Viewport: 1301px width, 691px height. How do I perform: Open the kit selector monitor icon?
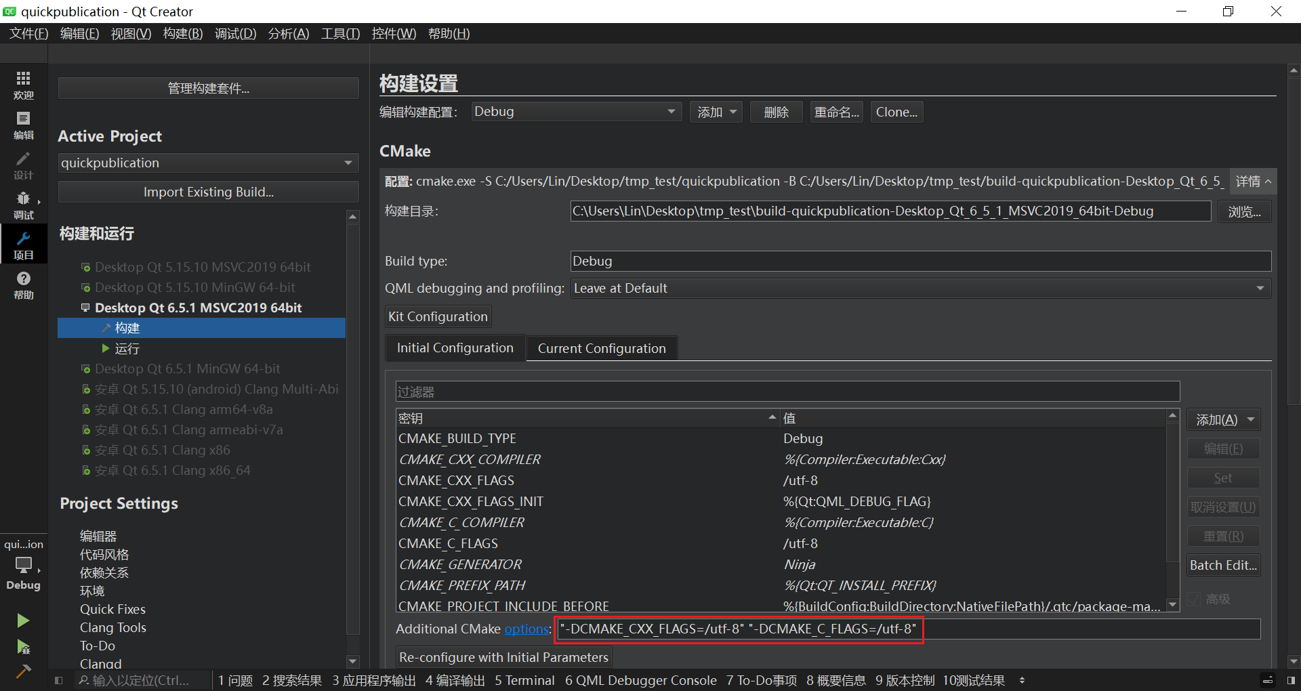click(x=24, y=564)
